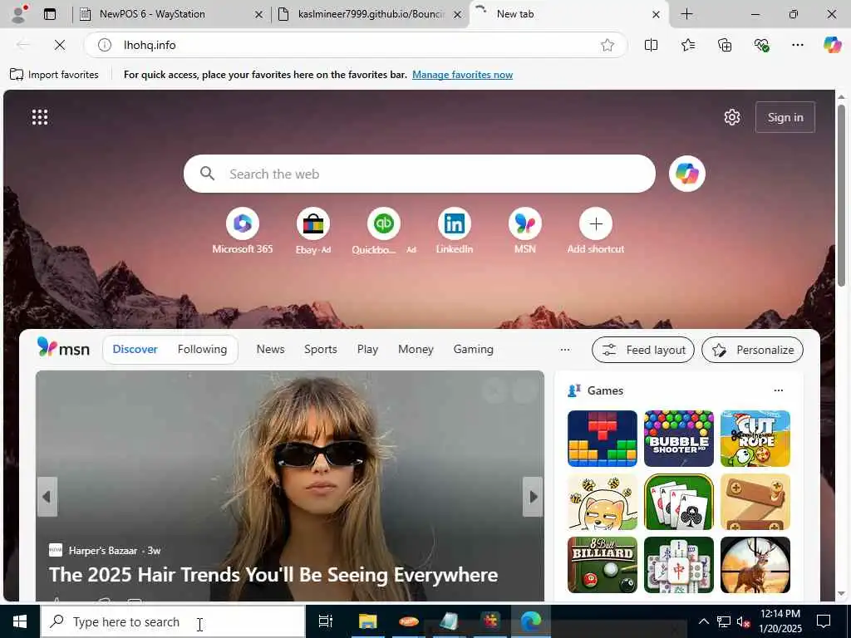The image size is (851, 638).
Task: Click the Sign in button
Action: click(x=785, y=117)
